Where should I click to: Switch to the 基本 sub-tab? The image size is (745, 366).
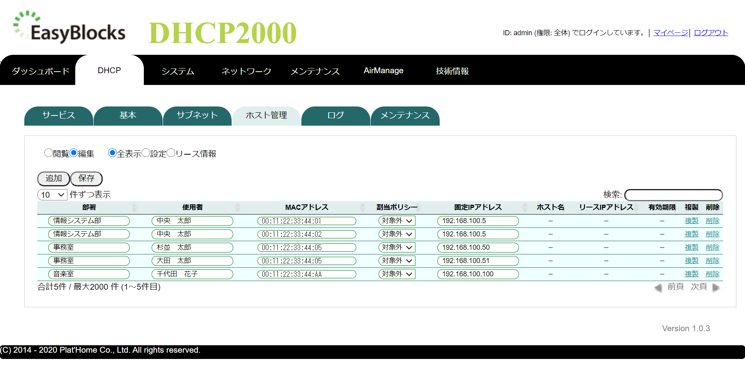click(128, 116)
